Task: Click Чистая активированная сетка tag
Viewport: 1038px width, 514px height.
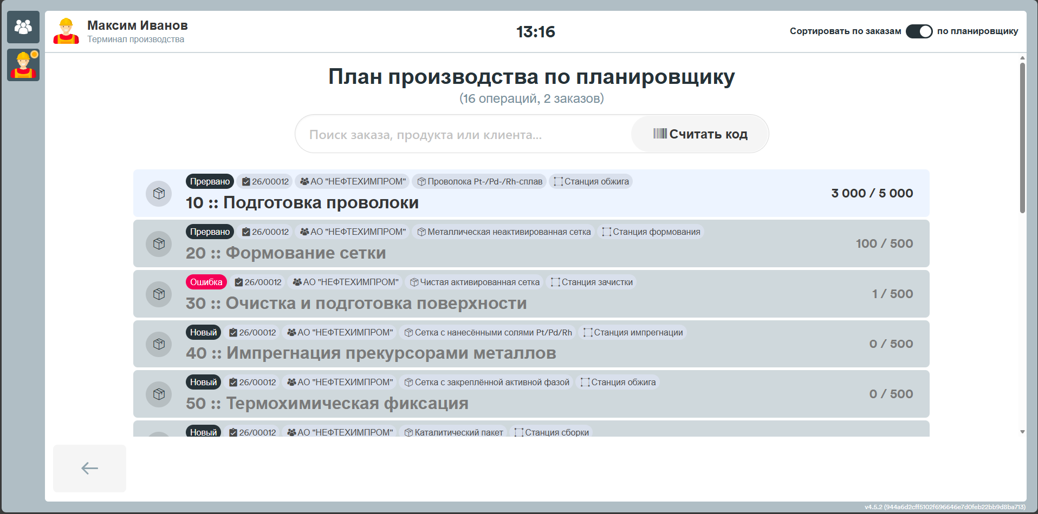Action: pyautogui.click(x=475, y=282)
